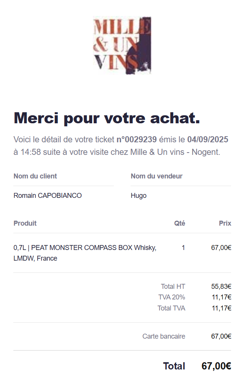
Task: Click the 'Prix' column header
Action: pos(225,223)
